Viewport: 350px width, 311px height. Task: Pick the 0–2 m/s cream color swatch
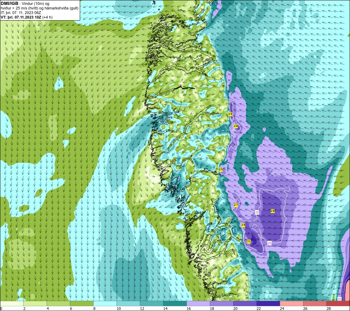click(x=12, y=303)
